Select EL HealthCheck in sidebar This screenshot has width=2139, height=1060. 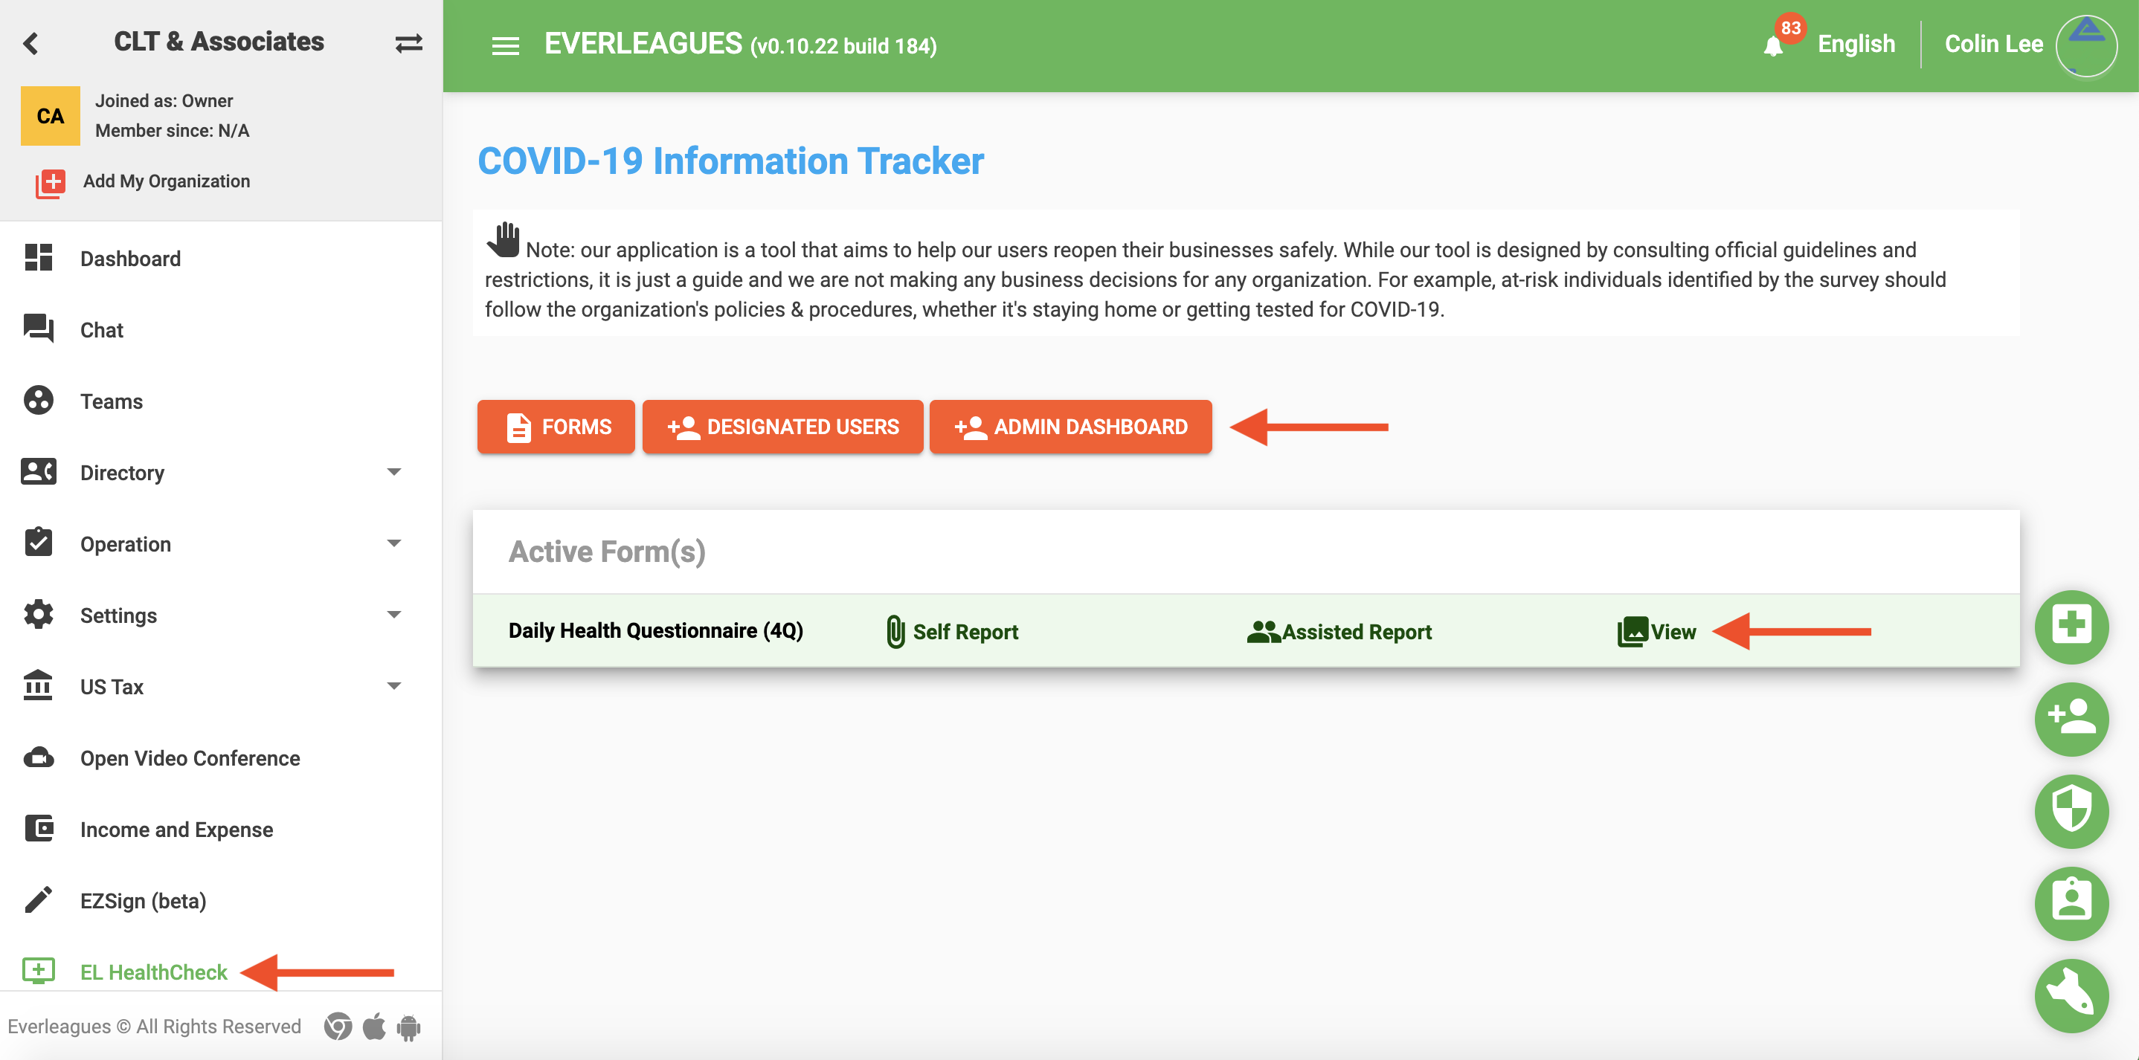point(152,972)
